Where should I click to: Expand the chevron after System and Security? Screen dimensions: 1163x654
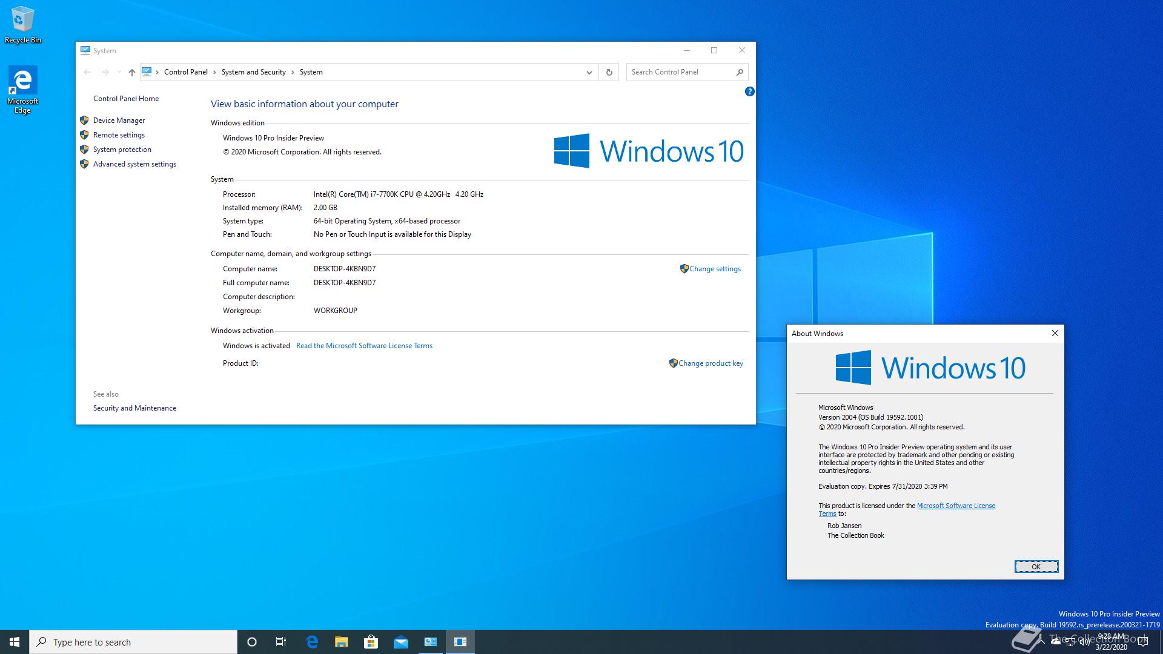293,72
